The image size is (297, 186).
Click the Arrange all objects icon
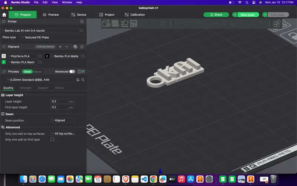(x=134, y=23)
